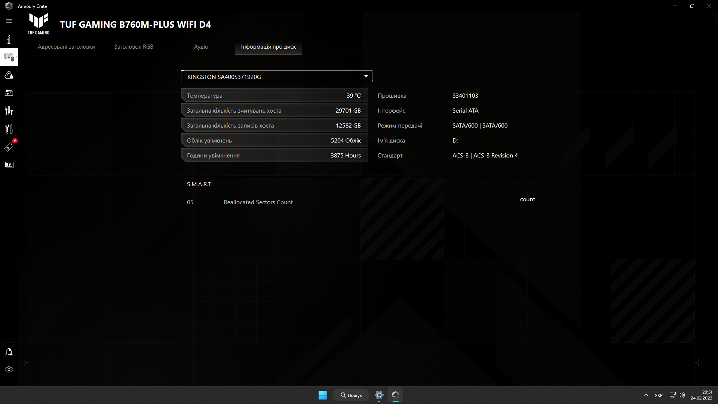Select the Reallocated Sectors Count S.M.A.R.T row

(258, 202)
